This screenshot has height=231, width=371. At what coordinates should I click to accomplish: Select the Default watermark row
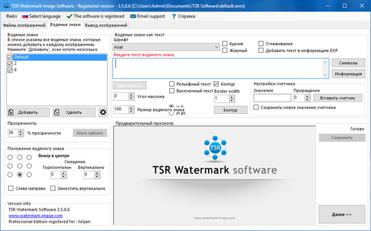(60, 57)
